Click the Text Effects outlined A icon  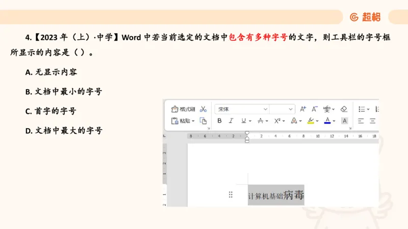pos(294,121)
